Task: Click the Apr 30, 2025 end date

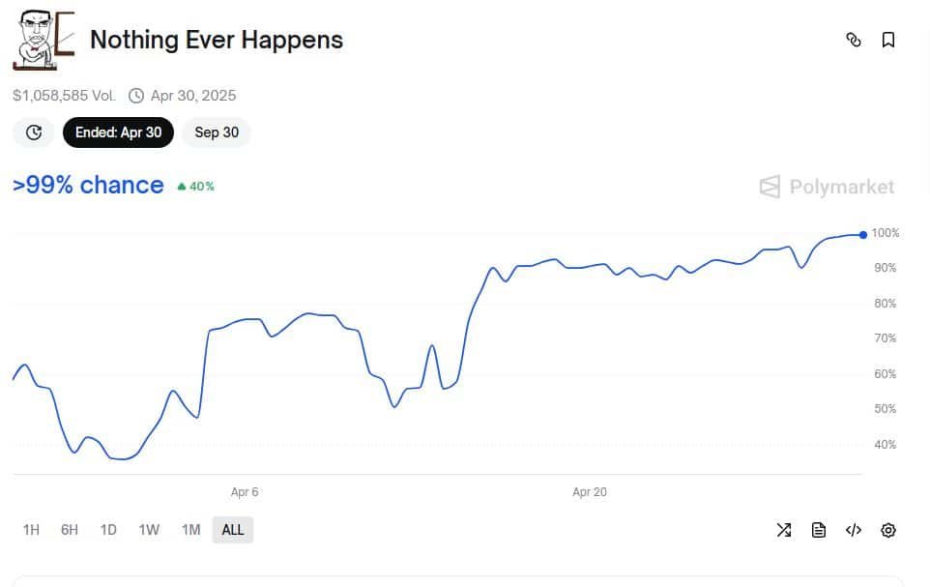Action: [192, 96]
